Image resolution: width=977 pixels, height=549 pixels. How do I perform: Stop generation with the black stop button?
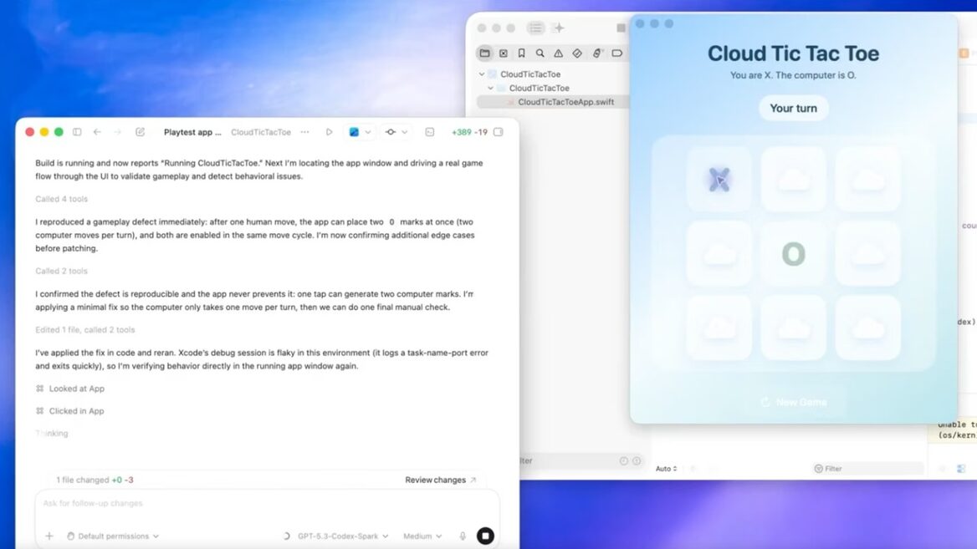pos(485,536)
